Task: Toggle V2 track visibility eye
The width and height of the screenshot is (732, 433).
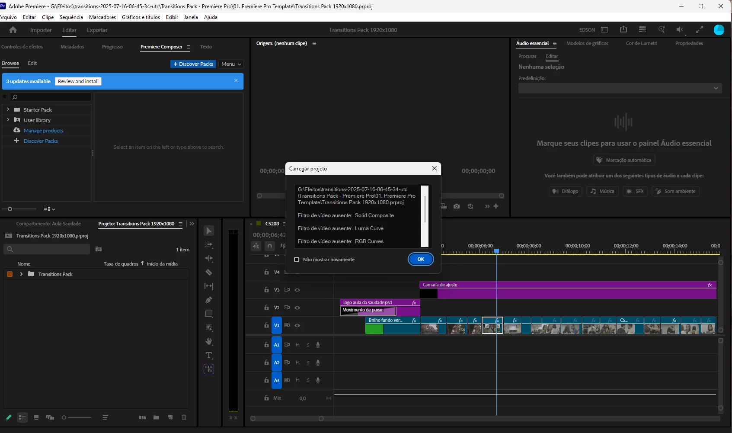Action: 297,308
